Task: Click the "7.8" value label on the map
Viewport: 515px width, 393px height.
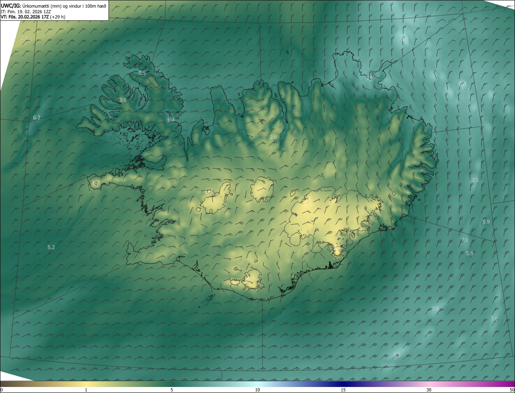Action: click(436, 309)
